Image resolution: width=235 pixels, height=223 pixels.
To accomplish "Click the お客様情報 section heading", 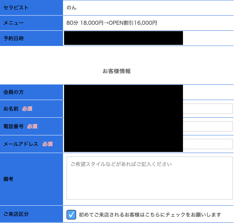I will coord(116,71).
